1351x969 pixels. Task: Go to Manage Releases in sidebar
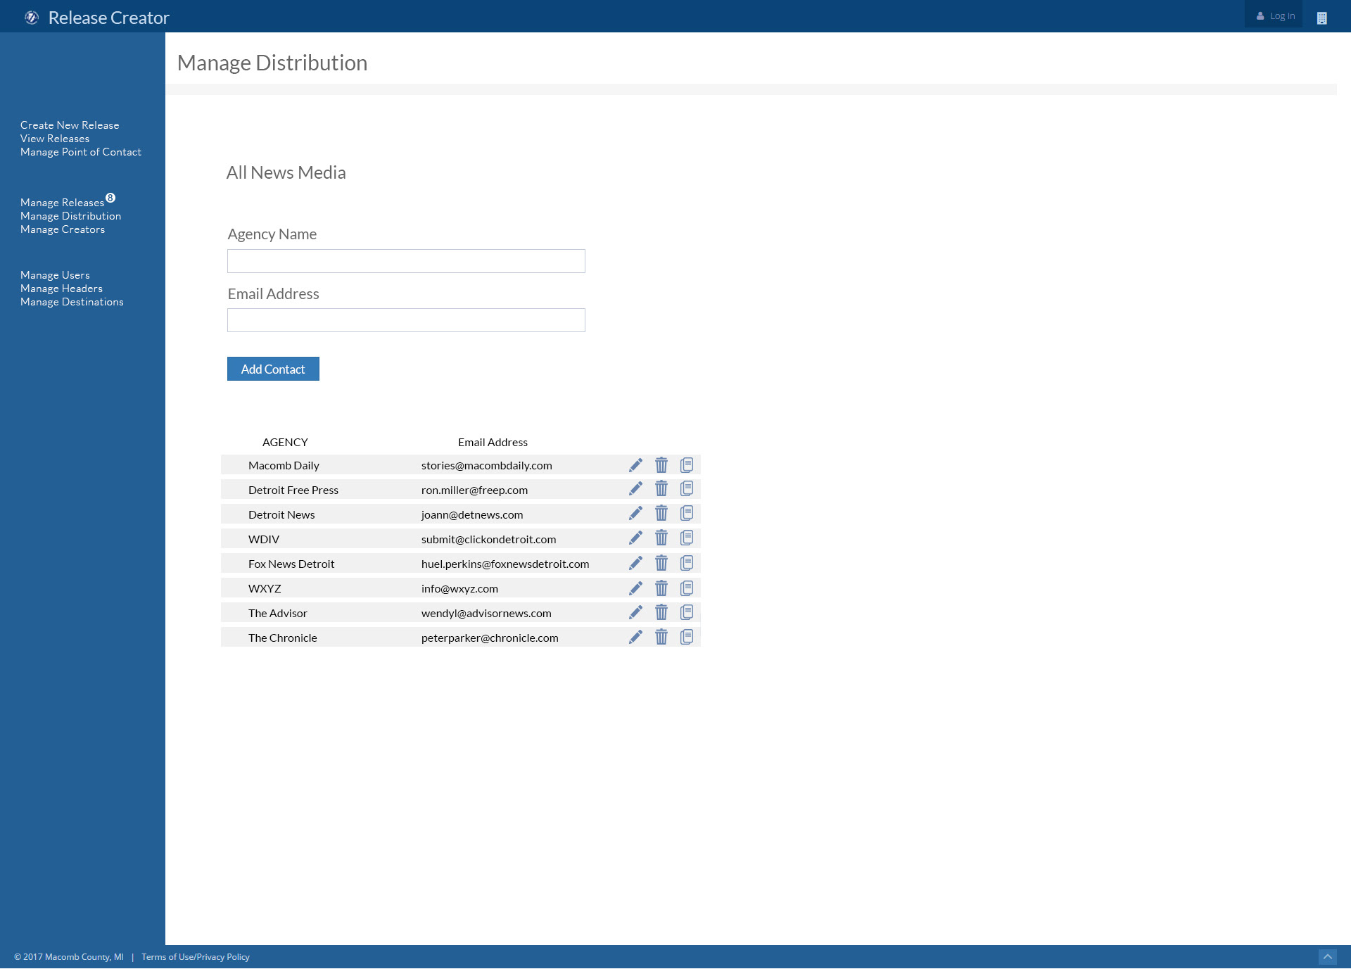(x=62, y=203)
